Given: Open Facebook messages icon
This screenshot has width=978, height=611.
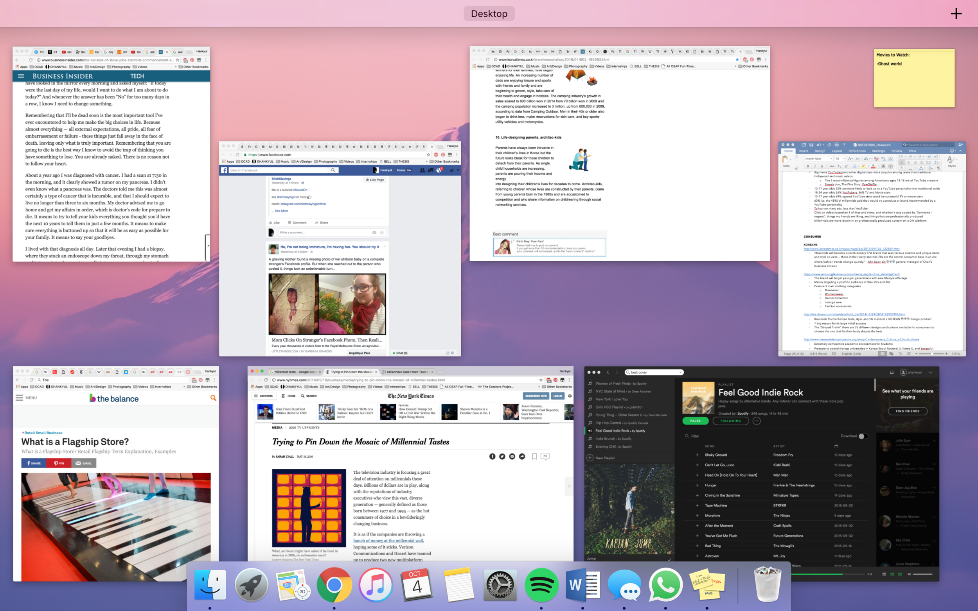Looking at the screenshot, I should click(431, 170).
